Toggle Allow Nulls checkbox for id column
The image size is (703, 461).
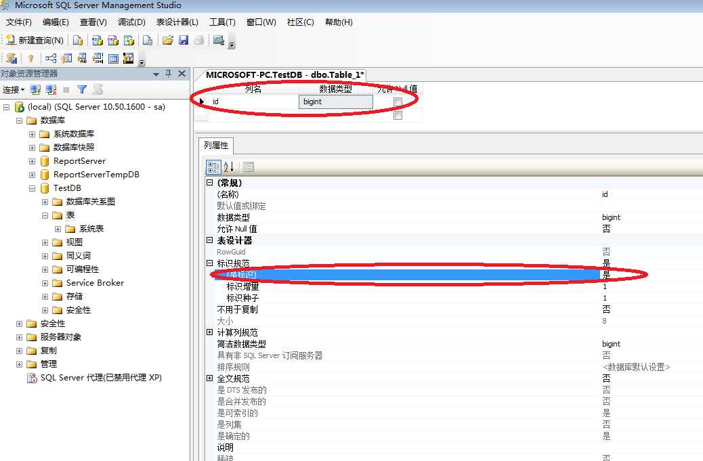[398, 102]
